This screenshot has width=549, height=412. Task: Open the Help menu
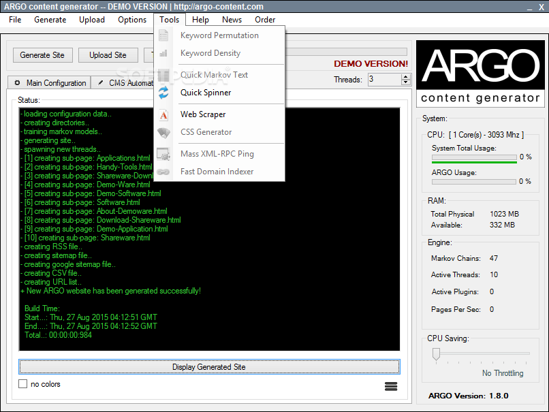pyautogui.click(x=200, y=20)
